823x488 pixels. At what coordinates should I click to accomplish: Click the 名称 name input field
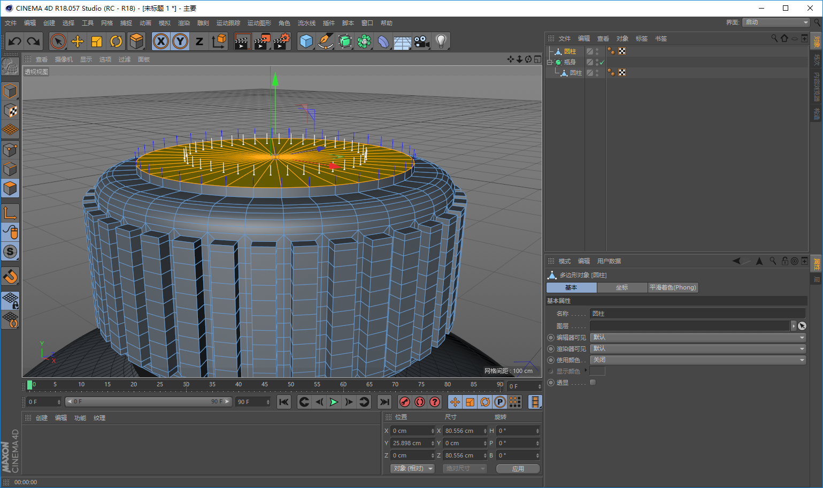(697, 314)
